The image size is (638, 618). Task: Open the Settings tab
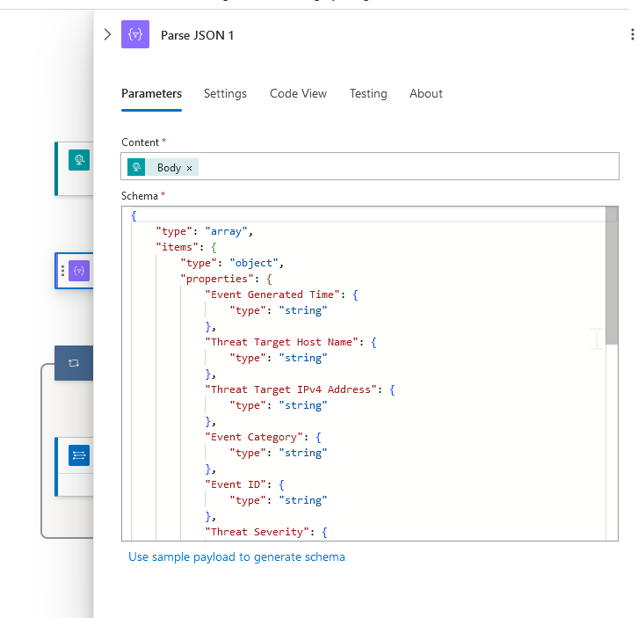(x=225, y=94)
